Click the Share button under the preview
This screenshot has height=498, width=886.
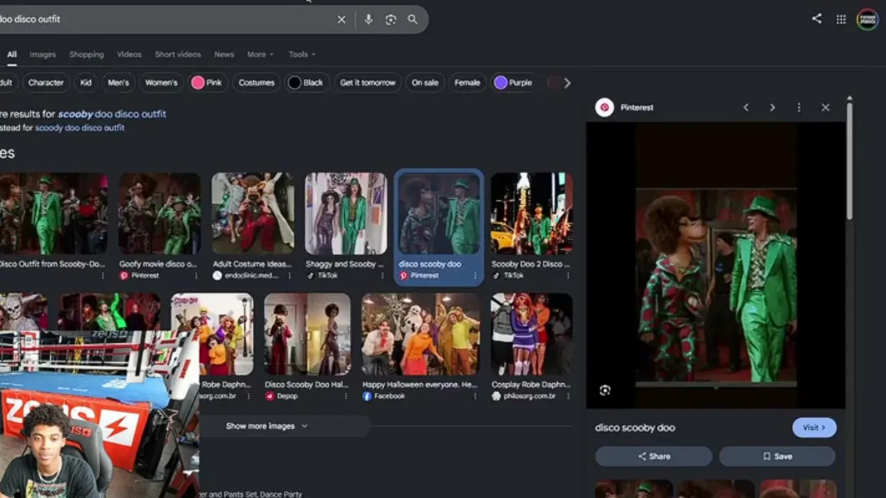(x=653, y=456)
